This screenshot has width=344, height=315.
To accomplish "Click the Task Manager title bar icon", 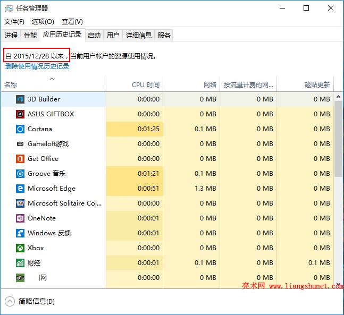I will click(9, 8).
